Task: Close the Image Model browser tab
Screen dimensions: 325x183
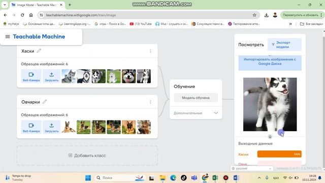Action: coord(61,5)
